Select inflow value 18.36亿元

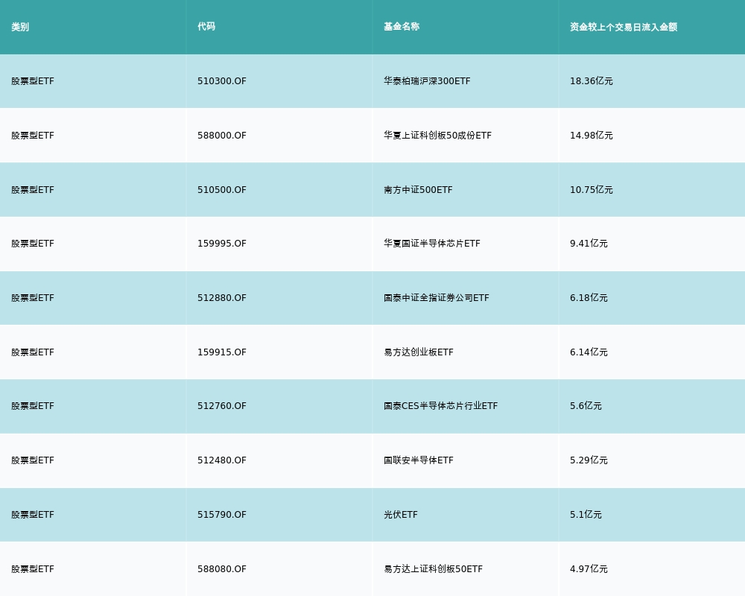click(591, 81)
